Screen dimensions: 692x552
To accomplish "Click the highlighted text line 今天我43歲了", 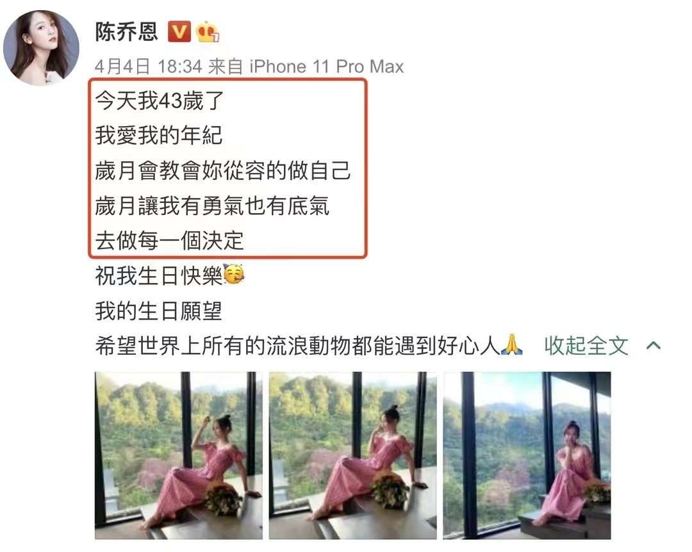I will pos(160,101).
